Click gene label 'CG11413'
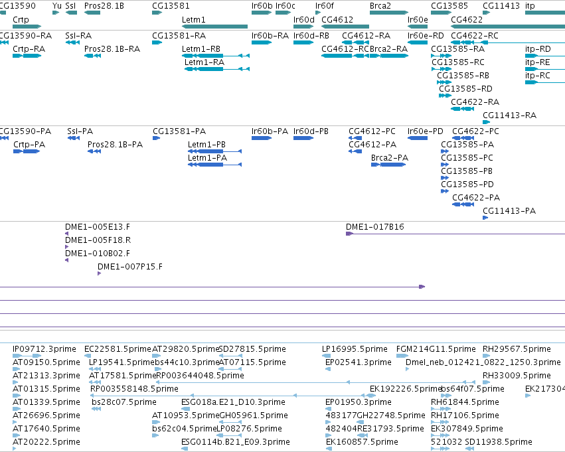This screenshot has width=565, height=452. click(501, 6)
